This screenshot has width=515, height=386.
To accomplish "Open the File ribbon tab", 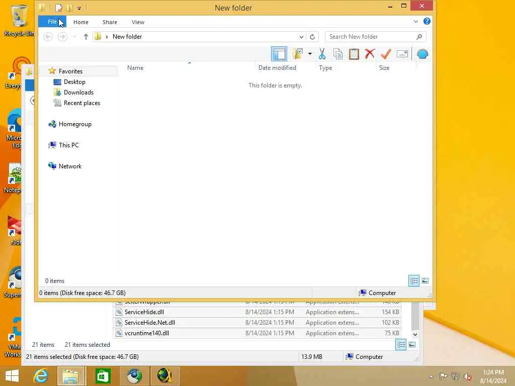I will point(52,22).
